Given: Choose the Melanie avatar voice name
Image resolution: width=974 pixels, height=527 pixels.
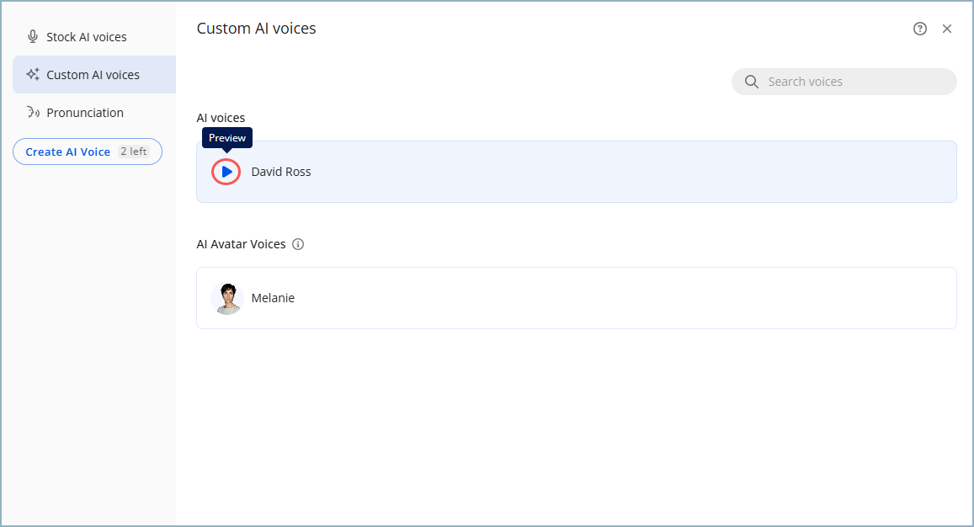Looking at the screenshot, I should pos(273,298).
